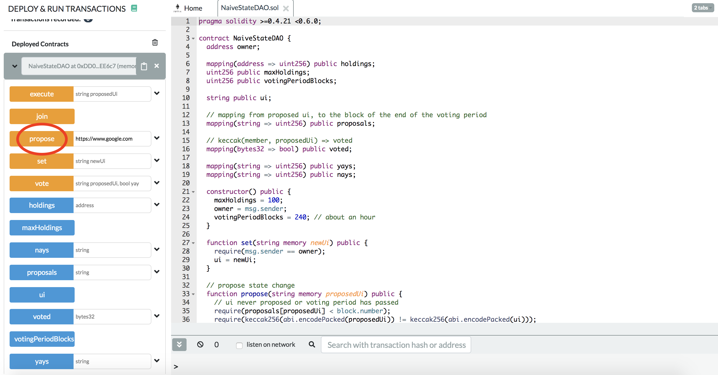Viewport: 718px width, 375px height.
Task: Clear the terminal console icon
Action: coord(200,344)
